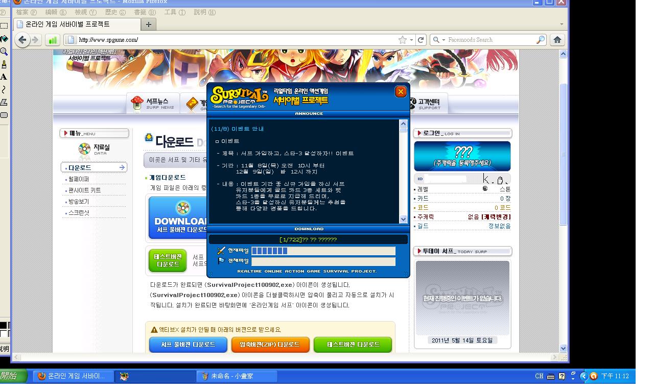Open the 헬페이퍼 sidebar link
Viewport: 654px width, 392px height.
(x=79, y=179)
